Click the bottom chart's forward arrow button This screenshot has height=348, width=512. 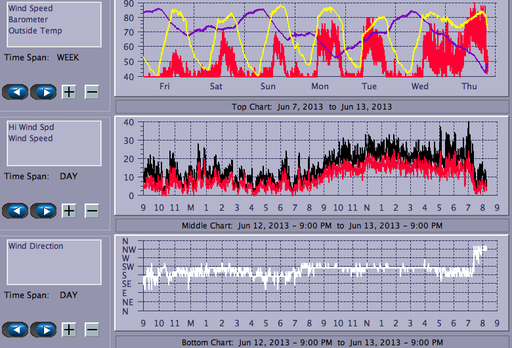[x=43, y=330]
